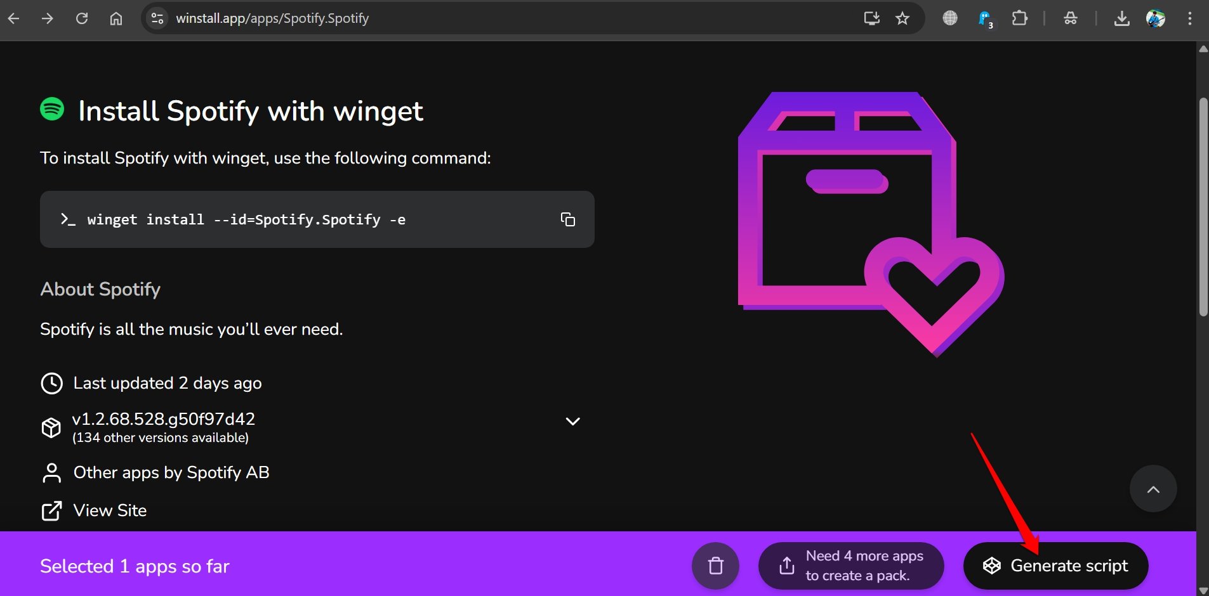Reload the winstall page
Image resolution: width=1209 pixels, height=596 pixels.
click(x=82, y=18)
